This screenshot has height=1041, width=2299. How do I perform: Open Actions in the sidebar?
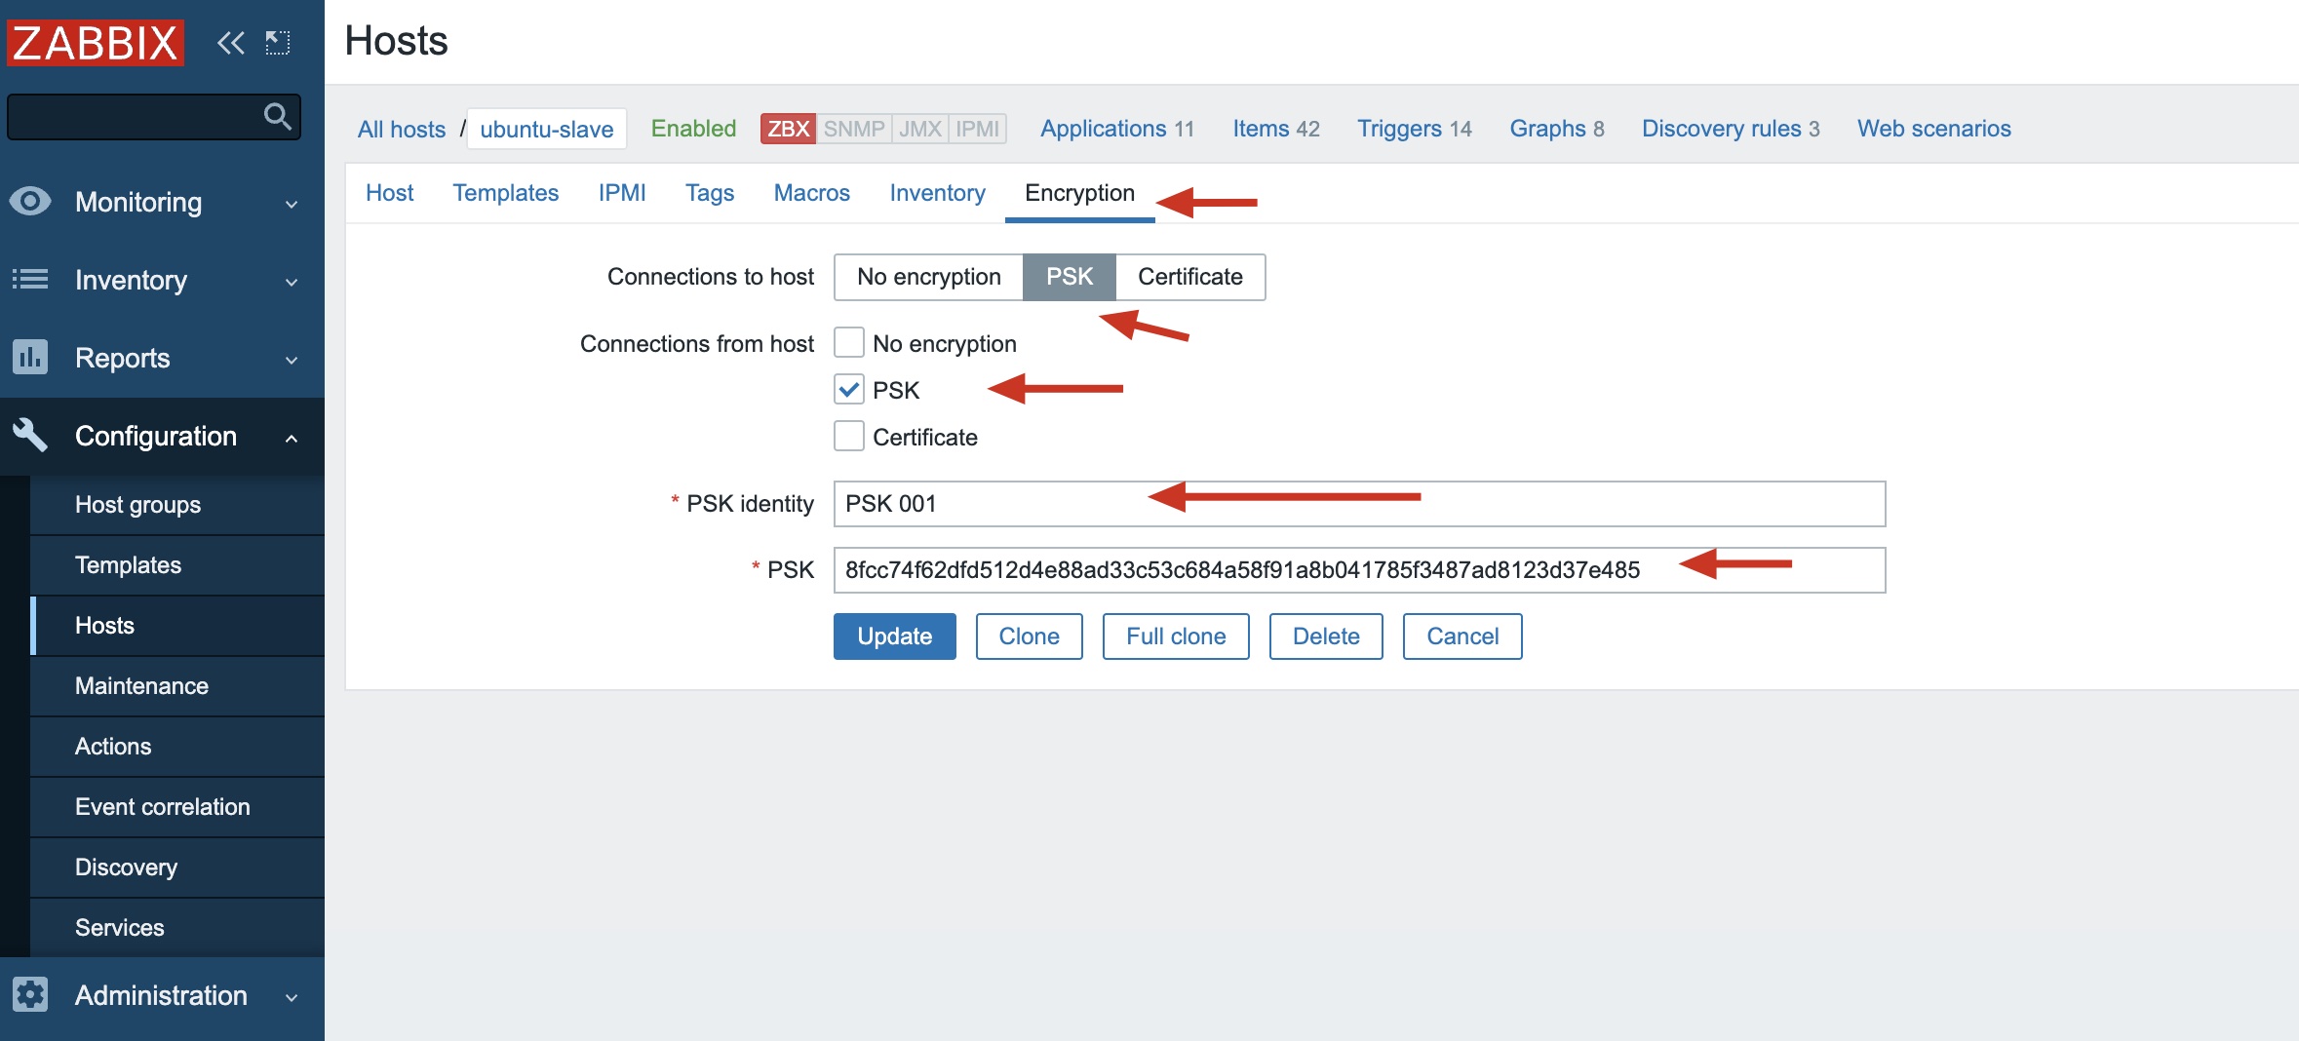[177, 747]
